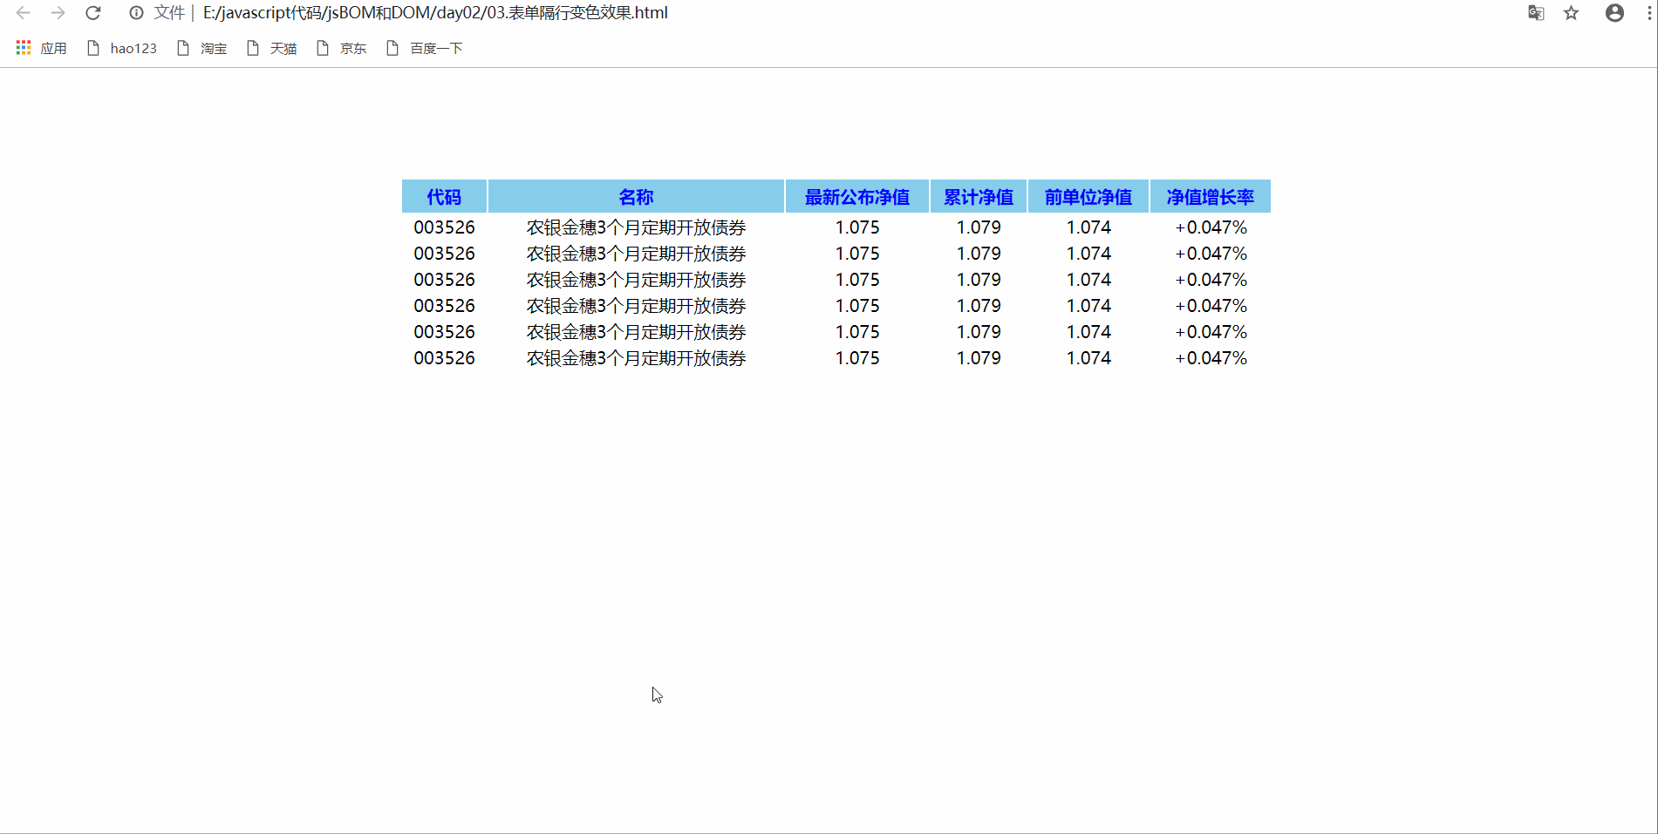
Task: Click the 最新公布净值 column header
Action: point(857,197)
